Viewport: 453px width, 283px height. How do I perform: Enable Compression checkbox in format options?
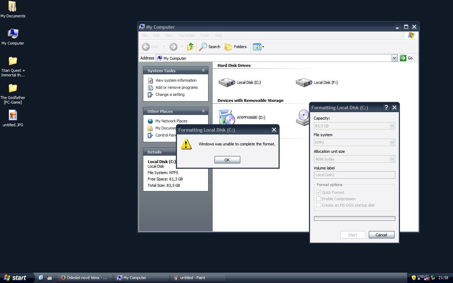click(319, 199)
